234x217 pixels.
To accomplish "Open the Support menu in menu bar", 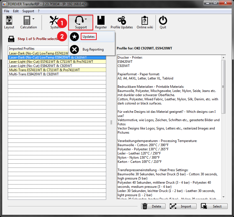I will (x=28, y=11).
